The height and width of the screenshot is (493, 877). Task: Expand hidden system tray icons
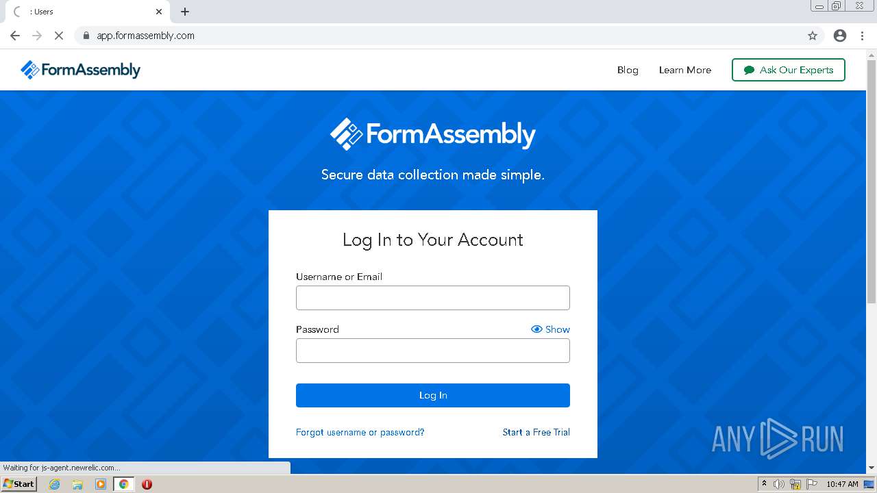[x=764, y=484]
